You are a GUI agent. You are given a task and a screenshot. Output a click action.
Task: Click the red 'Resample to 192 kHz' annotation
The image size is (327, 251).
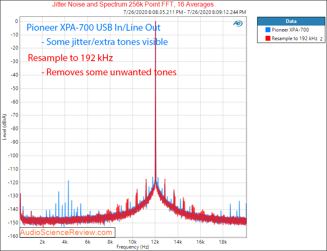click(x=70, y=58)
